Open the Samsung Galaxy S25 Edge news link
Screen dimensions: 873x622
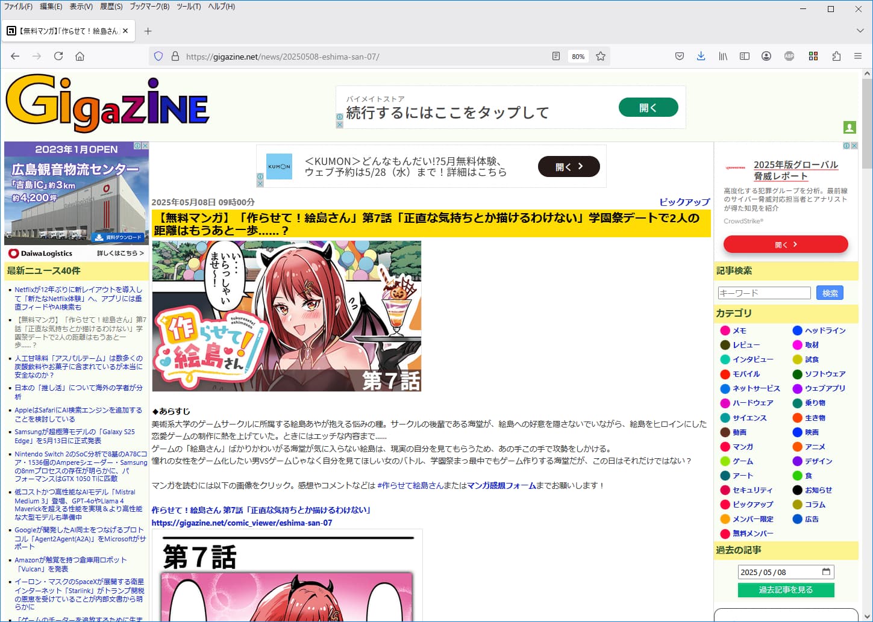(75, 436)
